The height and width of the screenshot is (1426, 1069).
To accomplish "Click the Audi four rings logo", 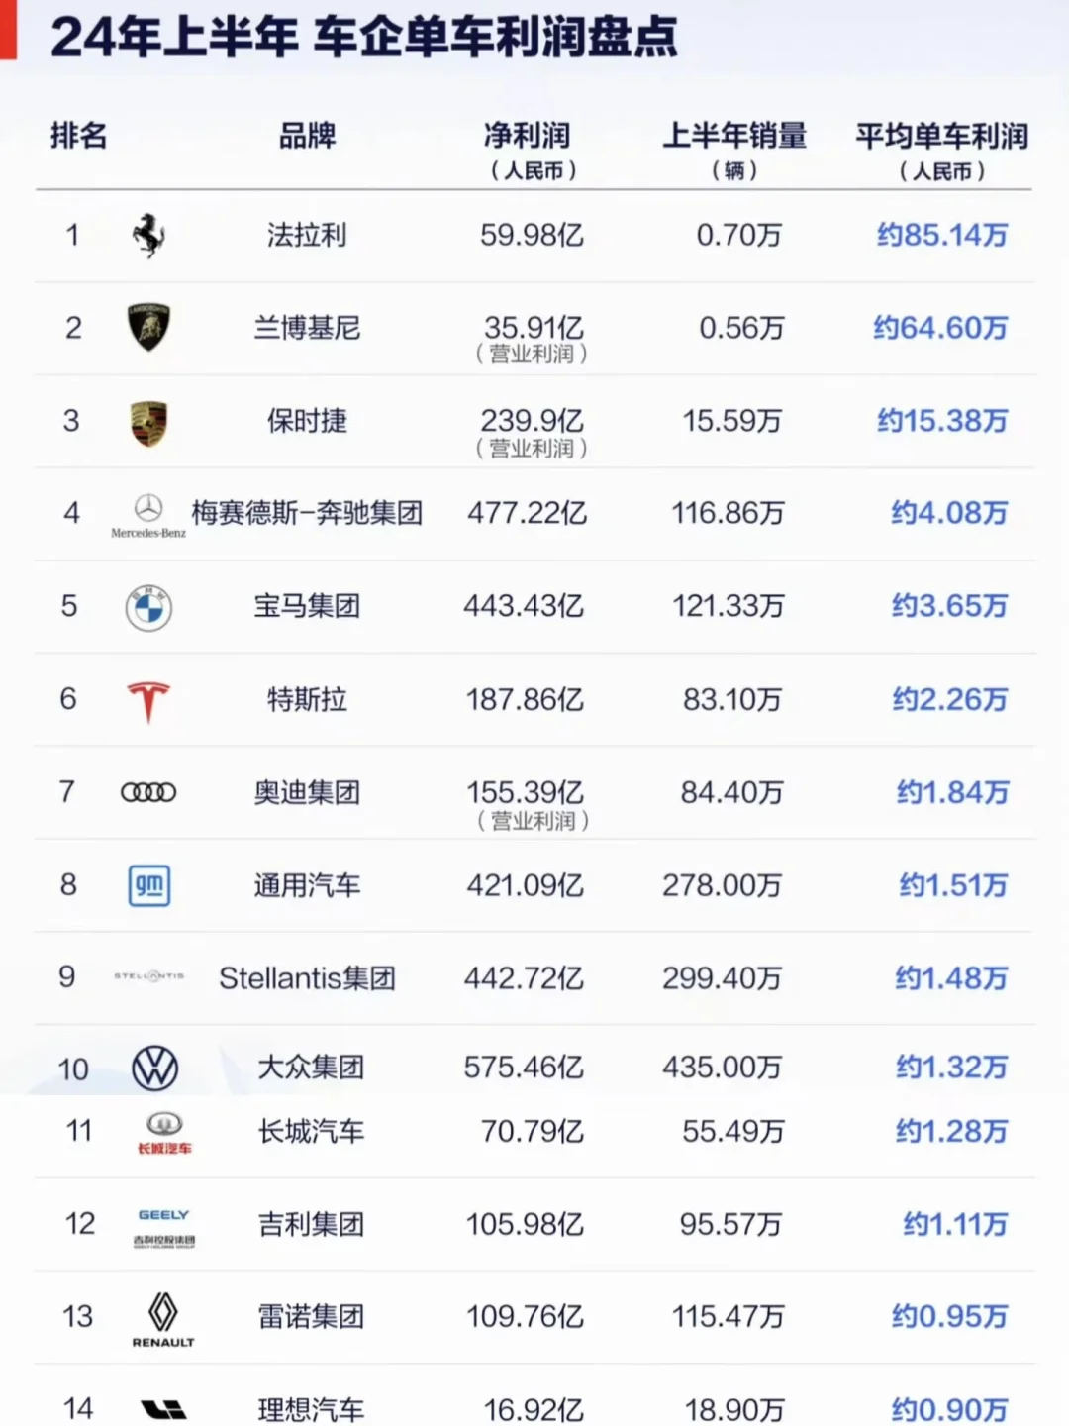I will click(x=148, y=792).
